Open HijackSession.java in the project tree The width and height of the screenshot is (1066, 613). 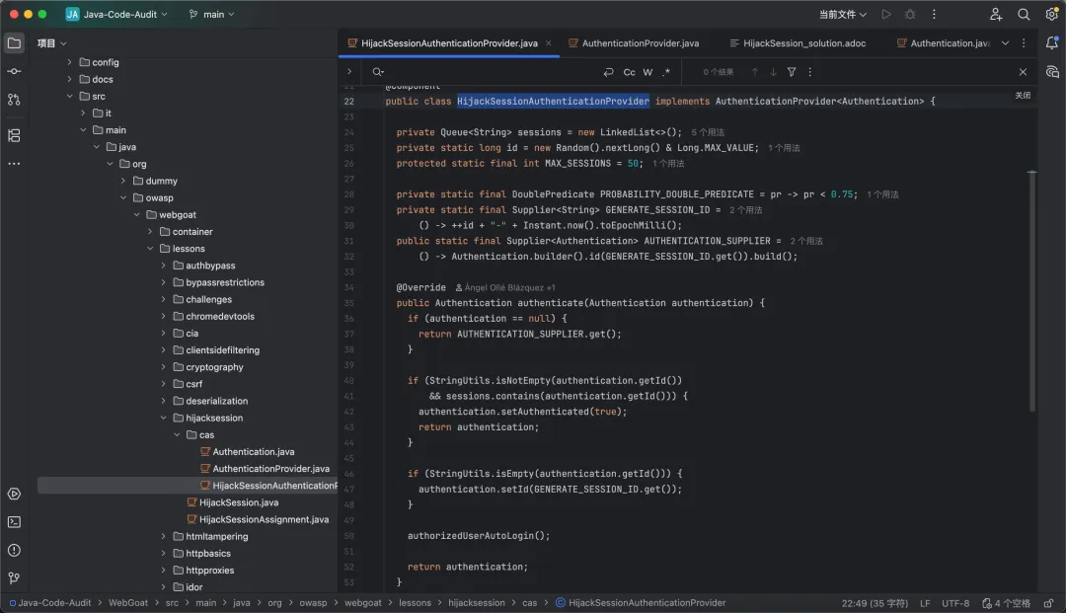[233, 502]
